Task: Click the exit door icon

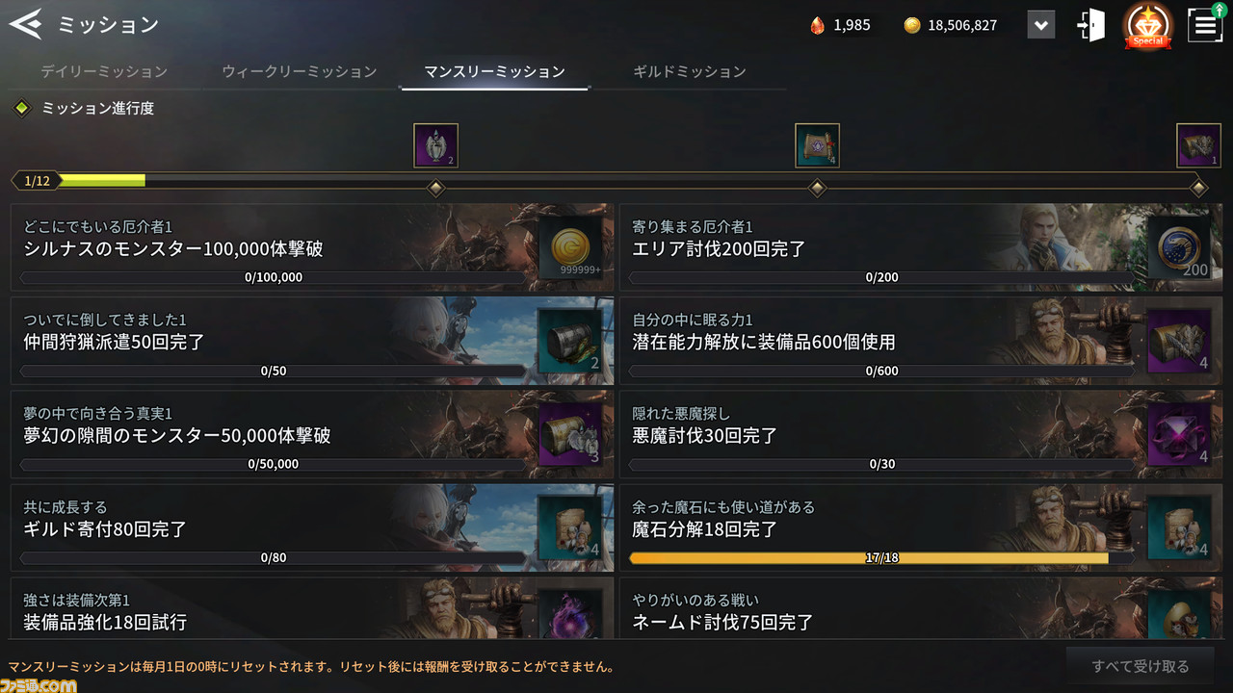Action: pos(1091,25)
